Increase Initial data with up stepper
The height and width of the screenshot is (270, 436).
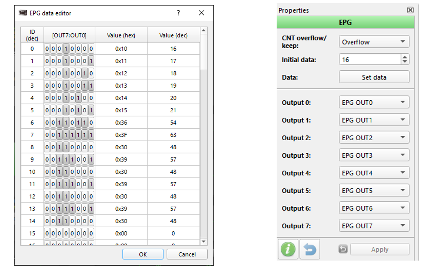click(405, 57)
